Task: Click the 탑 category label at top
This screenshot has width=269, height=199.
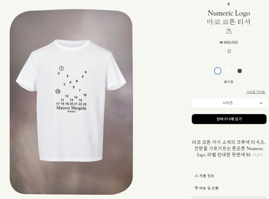Action: coord(229,4)
